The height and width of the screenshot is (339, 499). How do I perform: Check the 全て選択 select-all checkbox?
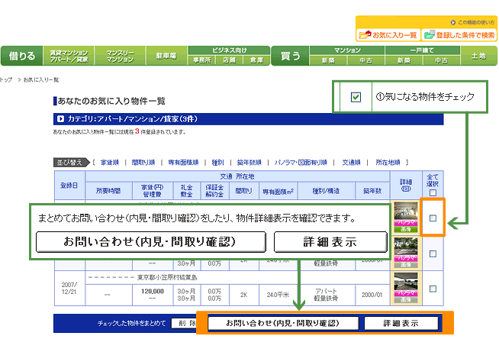[x=433, y=192]
